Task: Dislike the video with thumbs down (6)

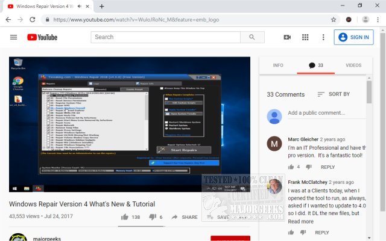Action: [x=153, y=217]
